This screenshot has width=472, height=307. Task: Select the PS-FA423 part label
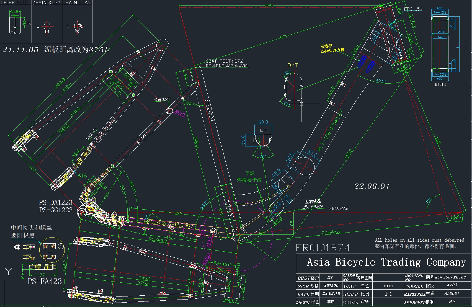(45, 281)
